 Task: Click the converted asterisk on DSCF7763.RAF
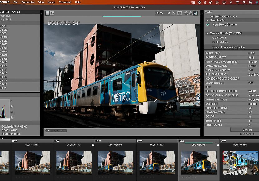[x=93, y=145]
